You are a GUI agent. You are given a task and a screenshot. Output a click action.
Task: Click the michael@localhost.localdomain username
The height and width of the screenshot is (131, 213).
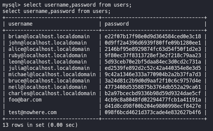[52, 74]
